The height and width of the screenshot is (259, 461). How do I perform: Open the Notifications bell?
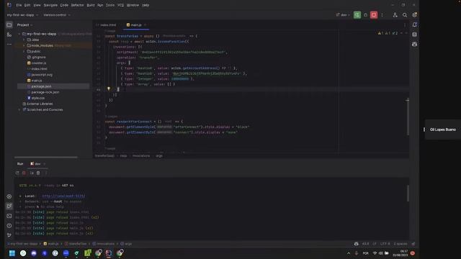click(x=415, y=24)
